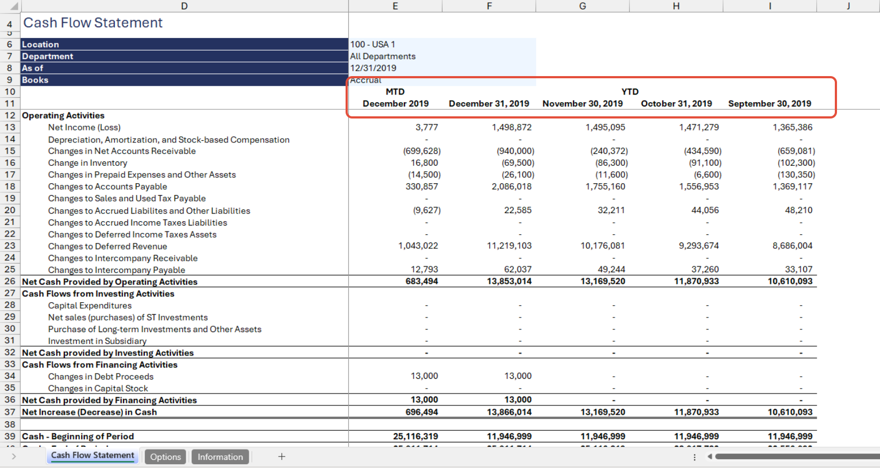Click the Location label cell
880x468 pixels.
(184, 44)
